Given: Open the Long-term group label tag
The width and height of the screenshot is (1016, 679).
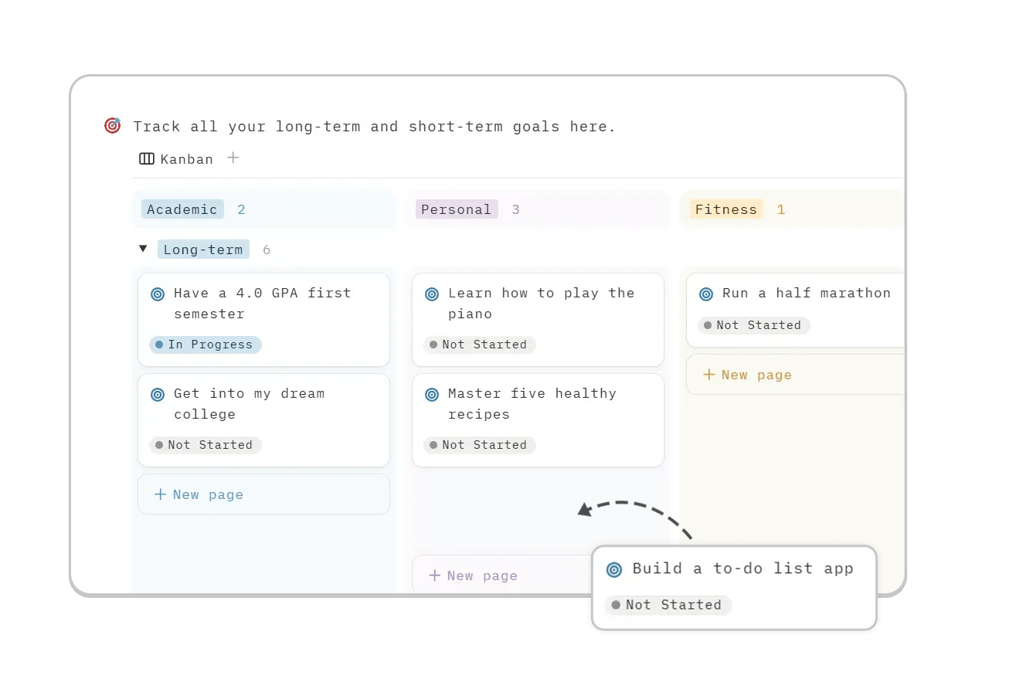Looking at the screenshot, I should click(x=203, y=250).
